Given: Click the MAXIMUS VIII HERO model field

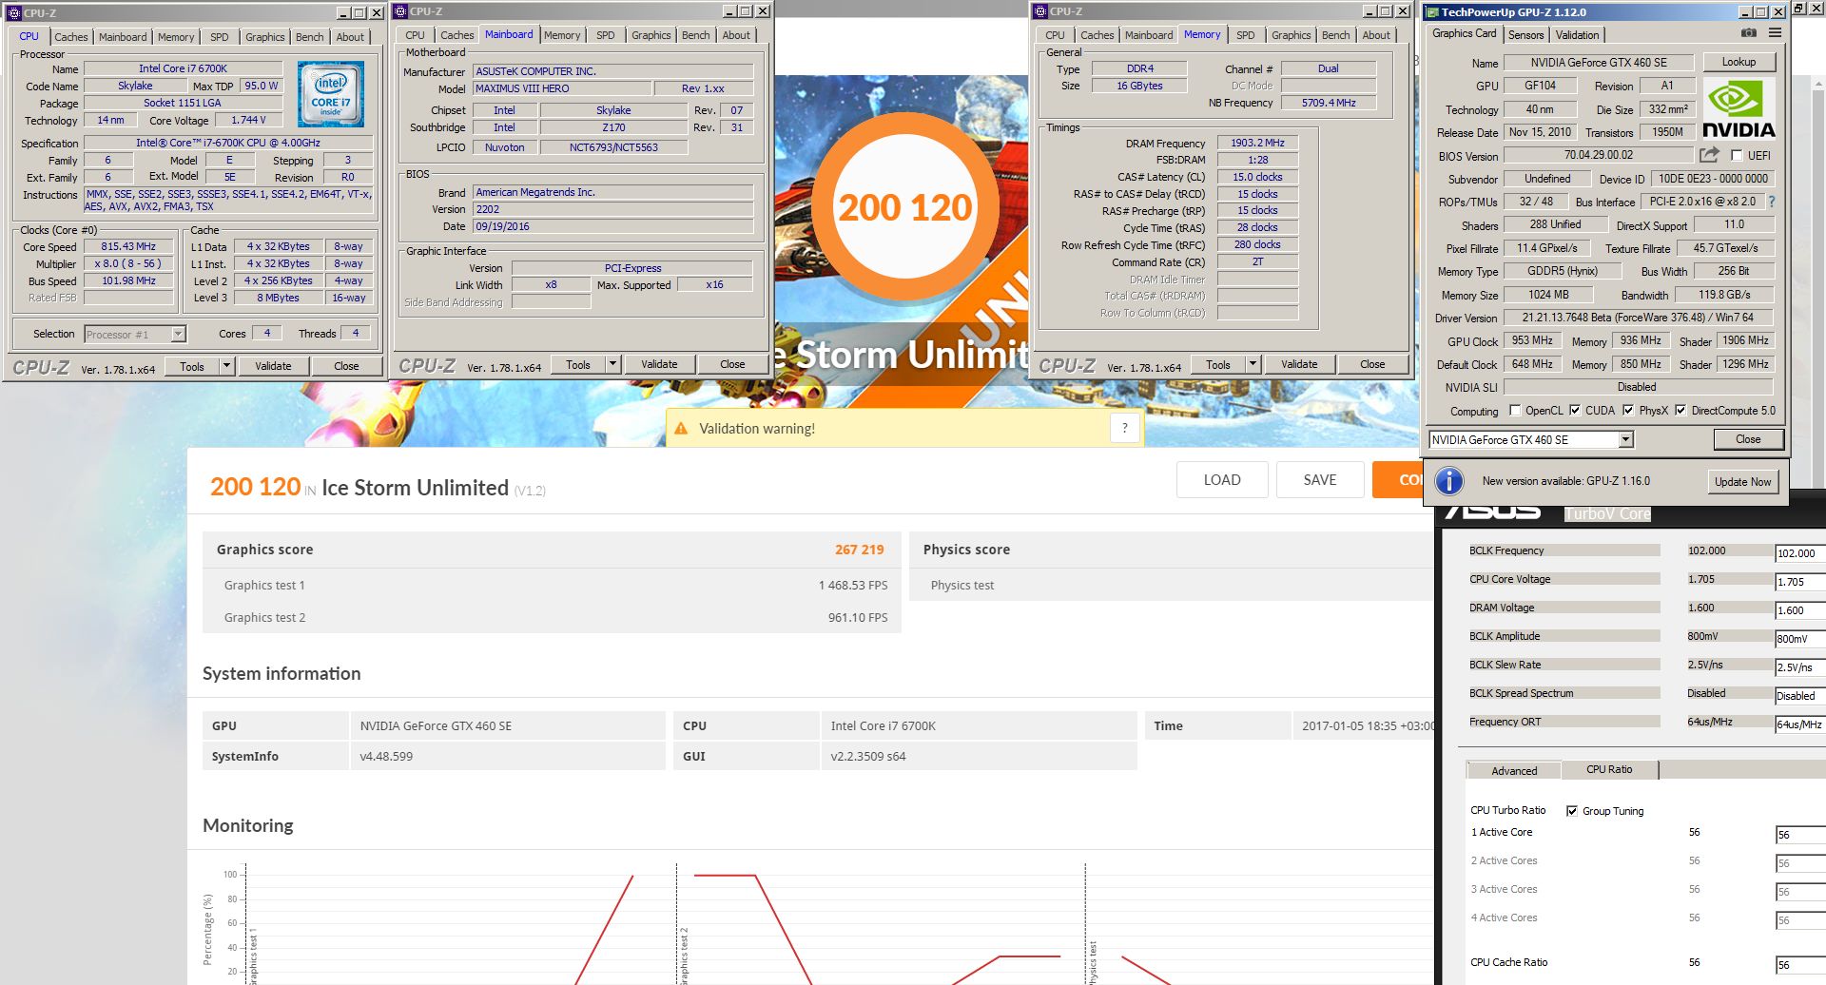Looking at the screenshot, I should click(562, 88).
